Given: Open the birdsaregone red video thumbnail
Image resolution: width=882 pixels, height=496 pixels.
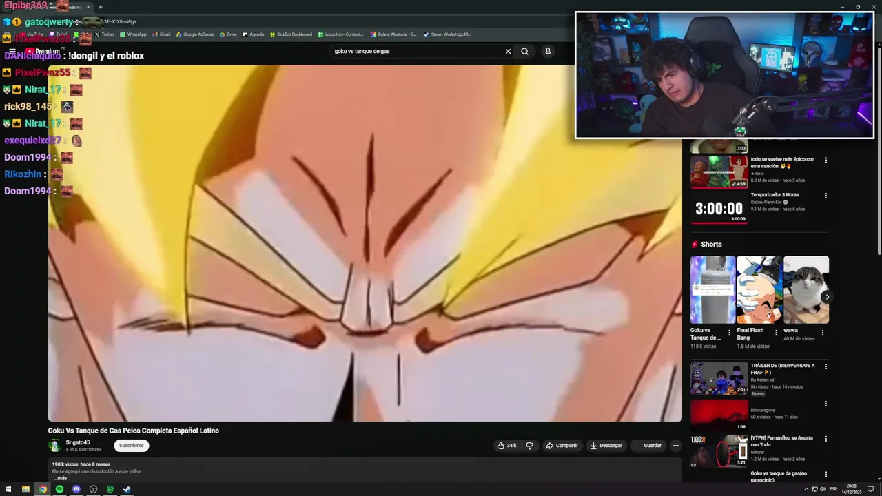Looking at the screenshot, I should tap(719, 415).
